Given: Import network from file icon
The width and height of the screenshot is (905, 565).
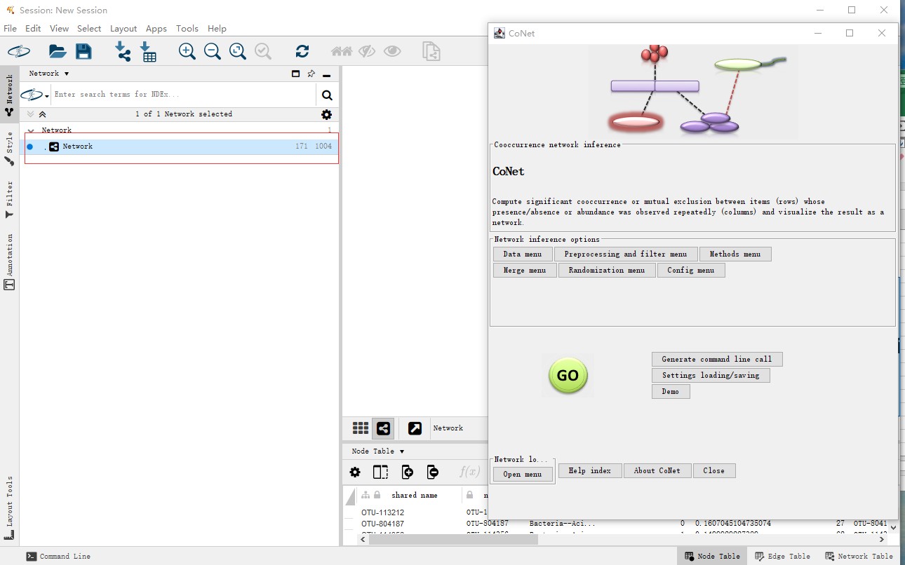Looking at the screenshot, I should tap(123, 51).
